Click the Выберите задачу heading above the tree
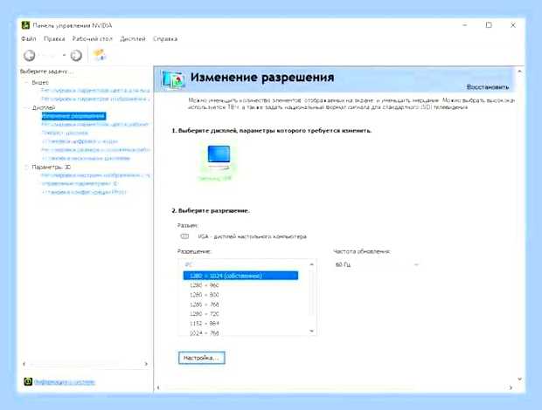The height and width of the screenshot is (410, 542). (x=46, y=72)
